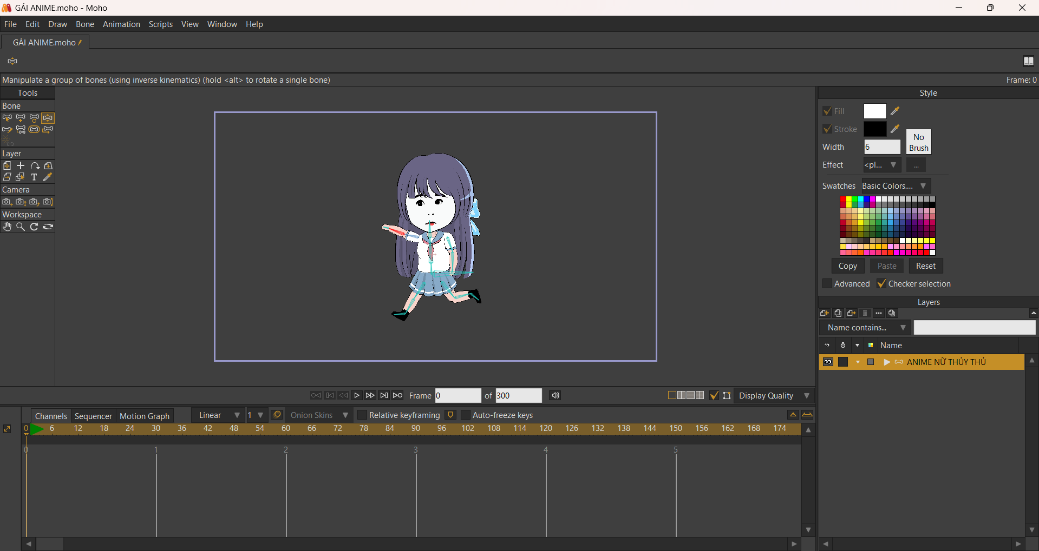Select the Select Bone tool
This screenshot has height=551, width=1039.
click(7, 118)
